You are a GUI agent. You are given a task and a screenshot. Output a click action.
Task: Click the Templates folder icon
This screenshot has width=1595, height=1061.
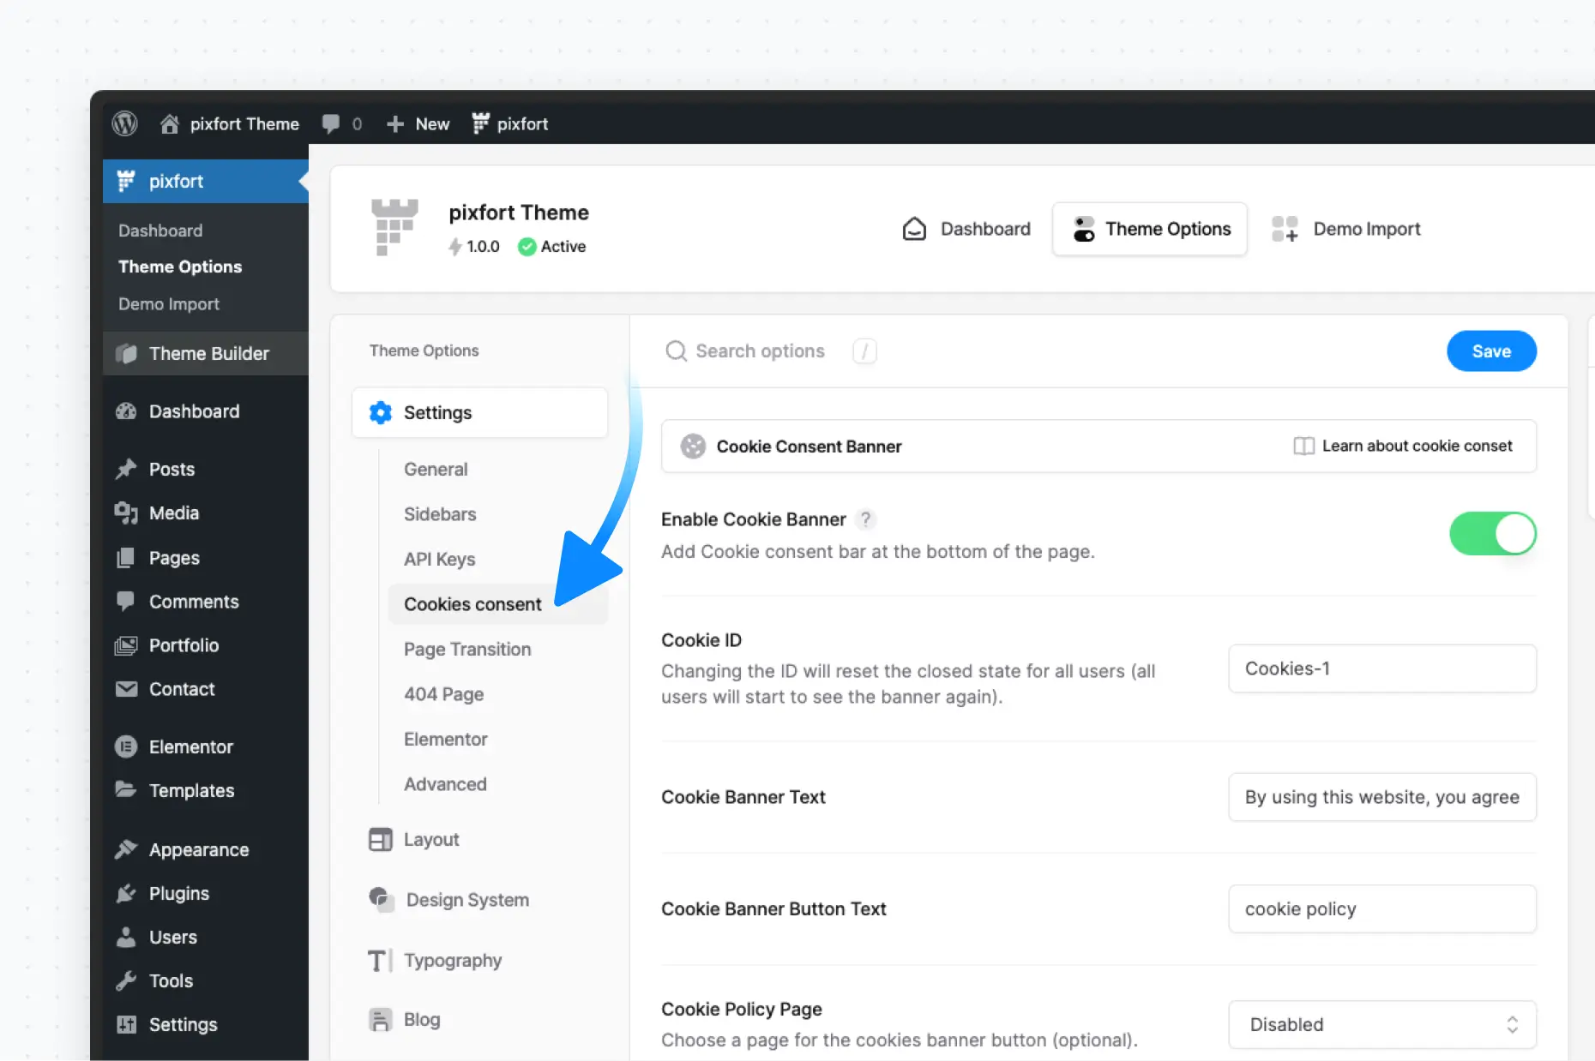point(126,789)
